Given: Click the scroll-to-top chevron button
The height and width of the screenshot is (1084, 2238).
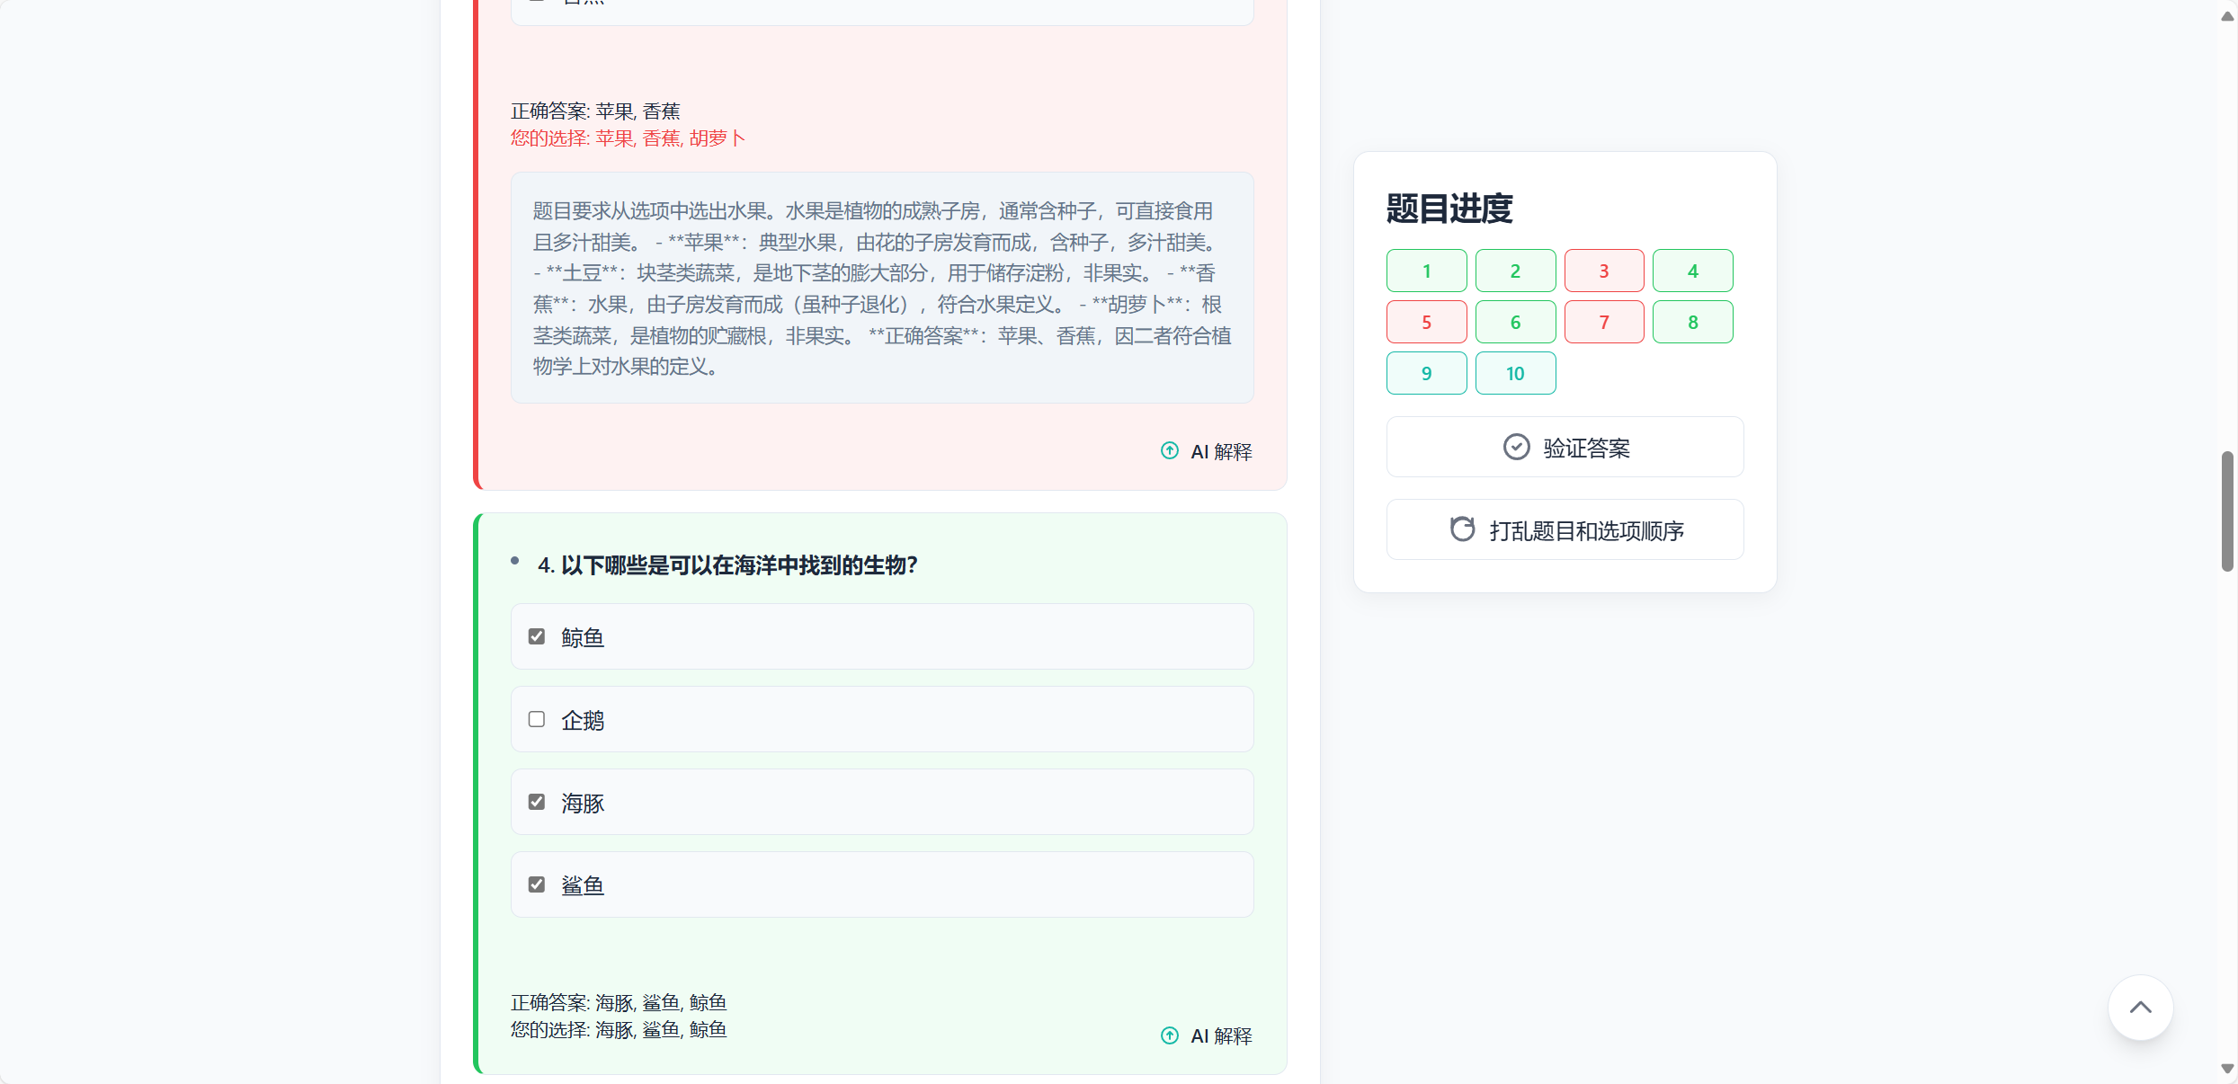Looking at the screenshot, I should [2140, 1008].
